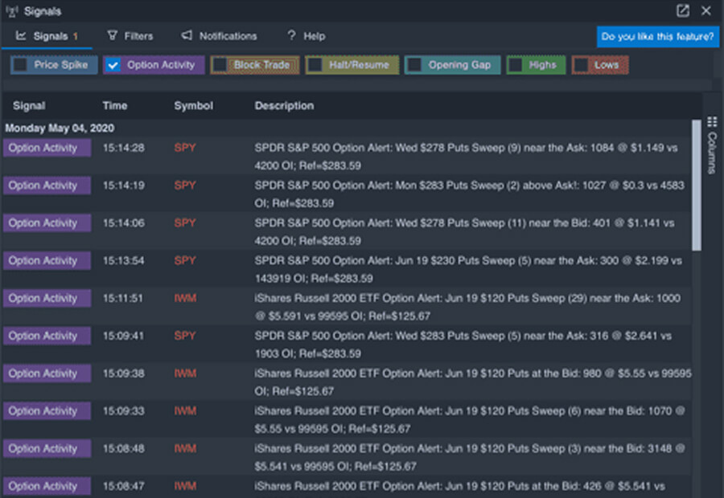Turn on the Opening Gap filter

[x=414, y=65]
